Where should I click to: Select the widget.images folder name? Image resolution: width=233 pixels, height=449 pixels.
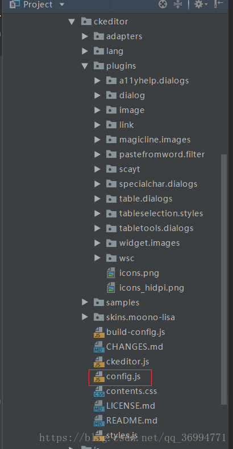pos(149,243)
